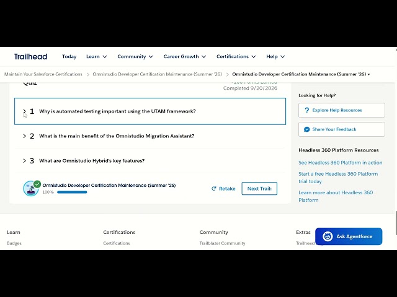Go to the Today page

point(69,56)
